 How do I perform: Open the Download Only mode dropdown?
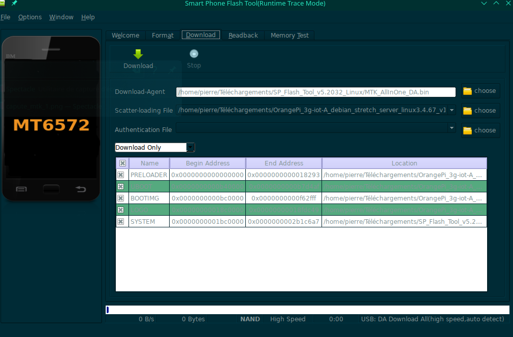[x=190, y=148]
